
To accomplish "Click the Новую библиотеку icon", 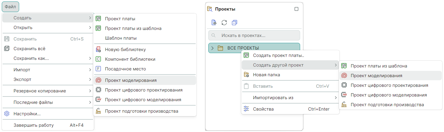I will coord(99,50).
